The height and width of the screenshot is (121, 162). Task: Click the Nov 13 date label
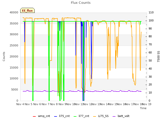pyautogui.click(x=96, y=104)
